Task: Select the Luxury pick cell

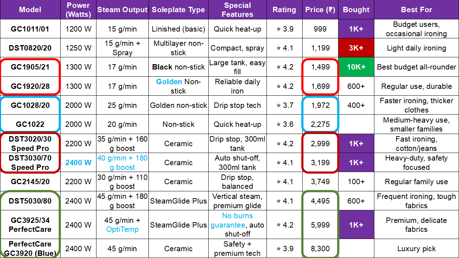Action: click(x=416, y=249)
